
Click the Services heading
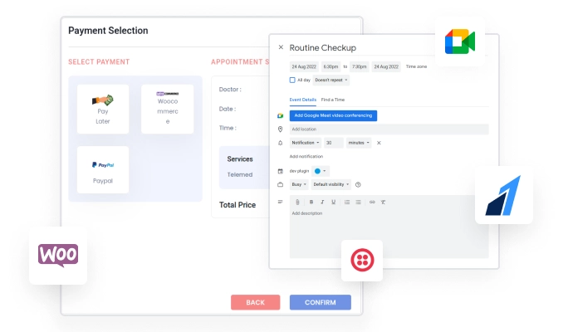coord(240,159)
